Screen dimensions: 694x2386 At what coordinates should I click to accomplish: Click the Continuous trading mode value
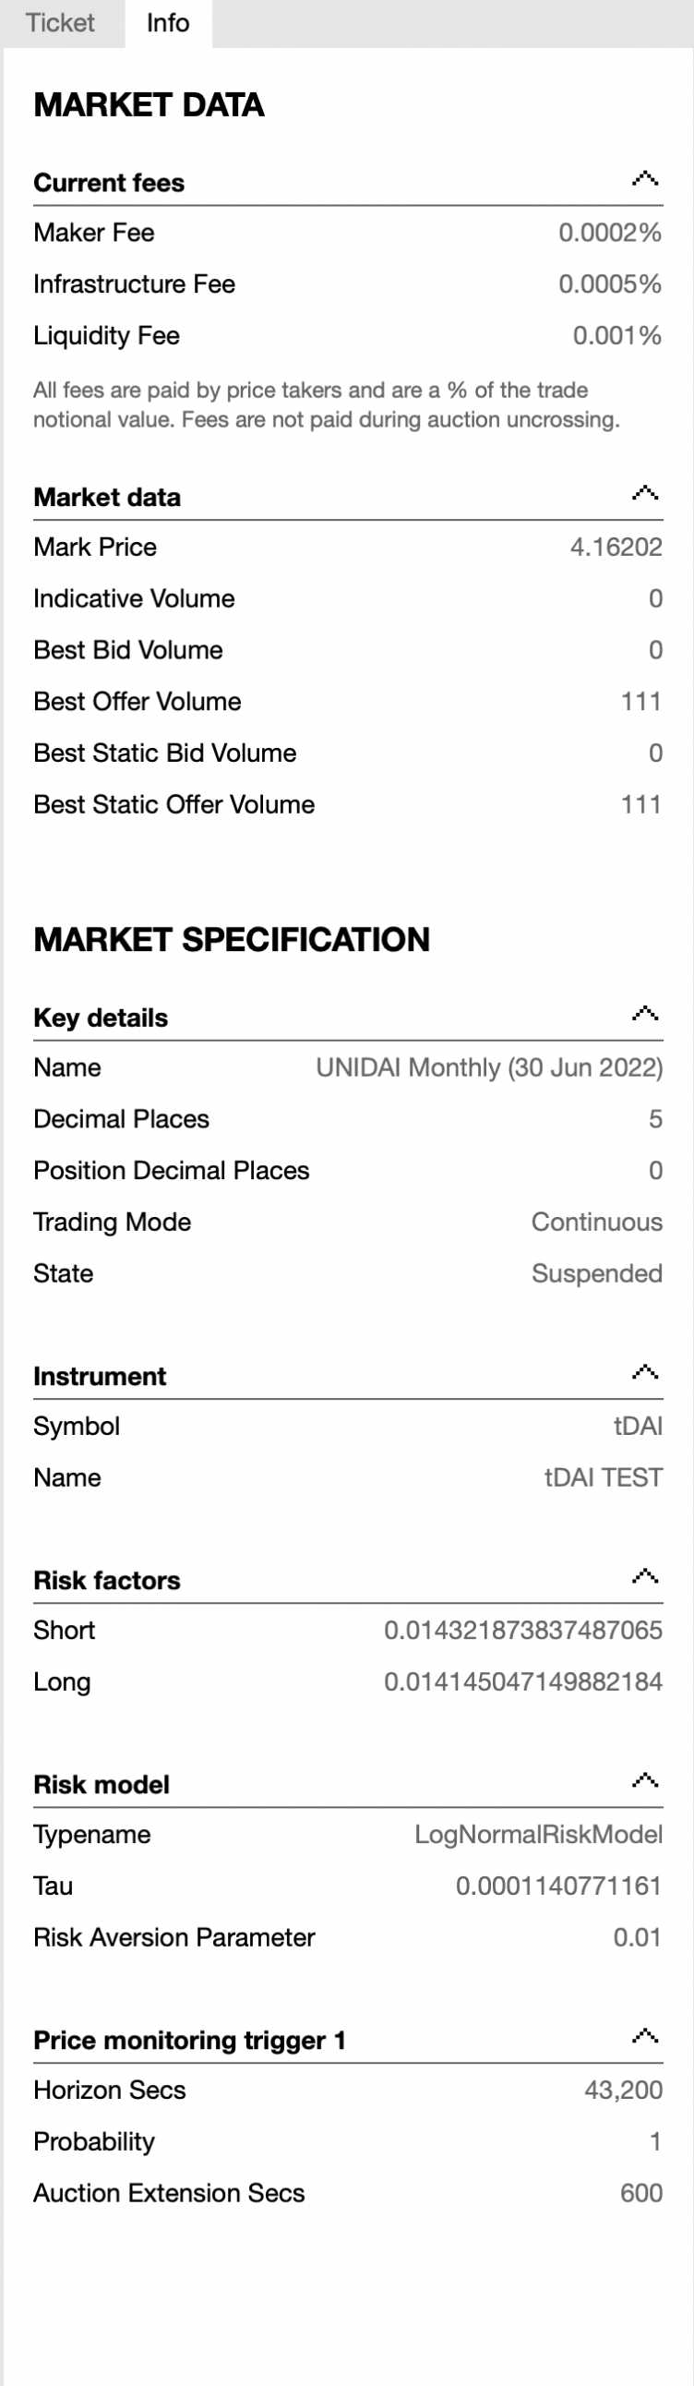(596, 1222)
